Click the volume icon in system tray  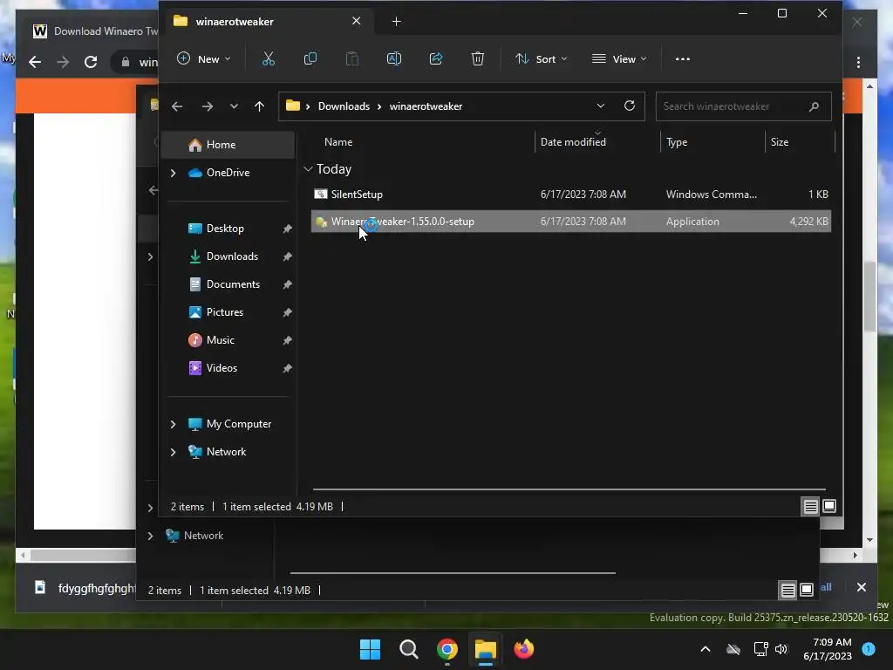781,649
